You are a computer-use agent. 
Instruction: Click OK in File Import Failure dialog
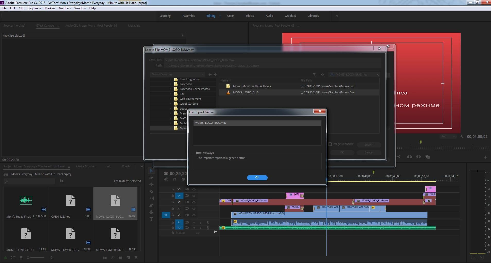[x=257, y=178]
